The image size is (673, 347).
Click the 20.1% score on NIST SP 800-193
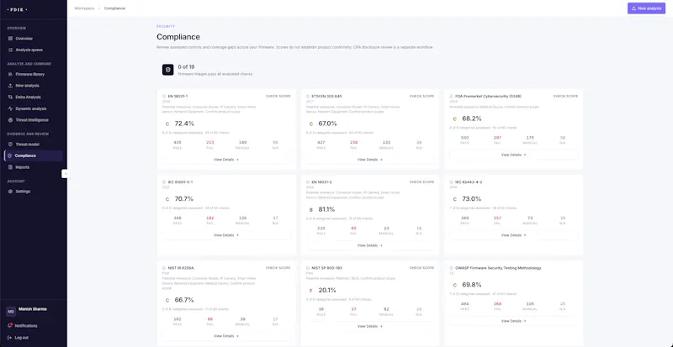point(327,291)
